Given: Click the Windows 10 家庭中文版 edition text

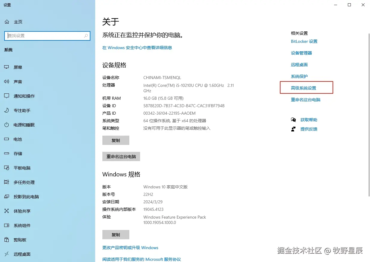Looking at the screenshot, I should click(x=166, y=187).
